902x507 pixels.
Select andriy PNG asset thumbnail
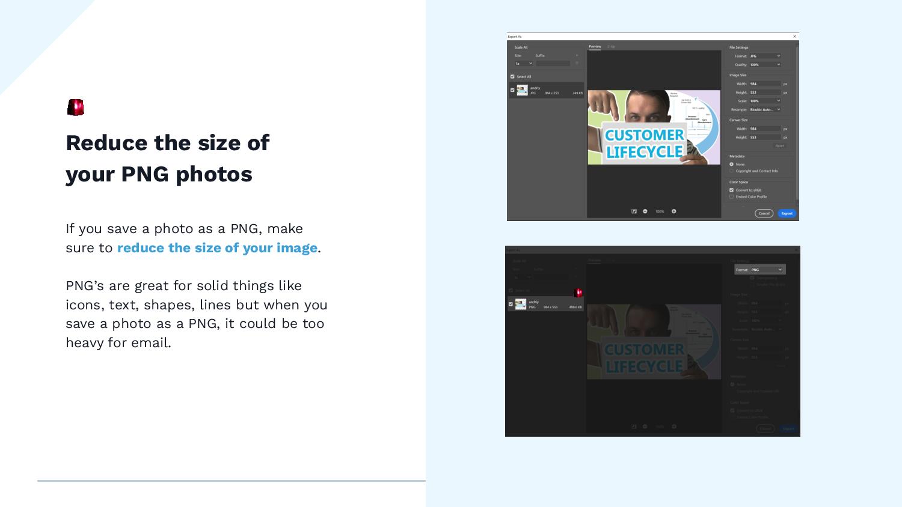(x=521, y=304)
